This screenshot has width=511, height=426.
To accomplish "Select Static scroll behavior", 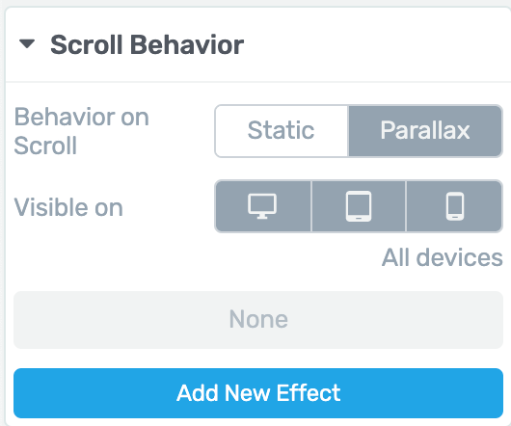I will (x=282, y=131).
